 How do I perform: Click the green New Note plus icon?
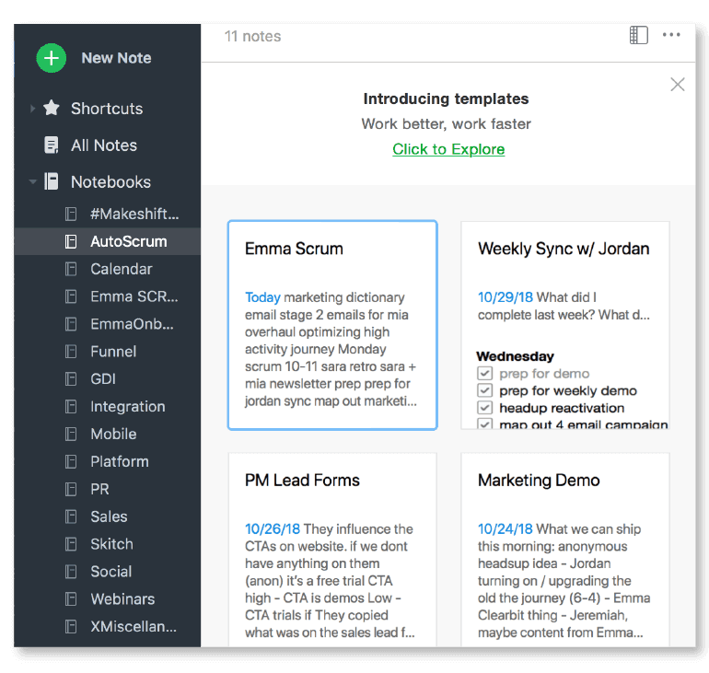tap(52, 58)
